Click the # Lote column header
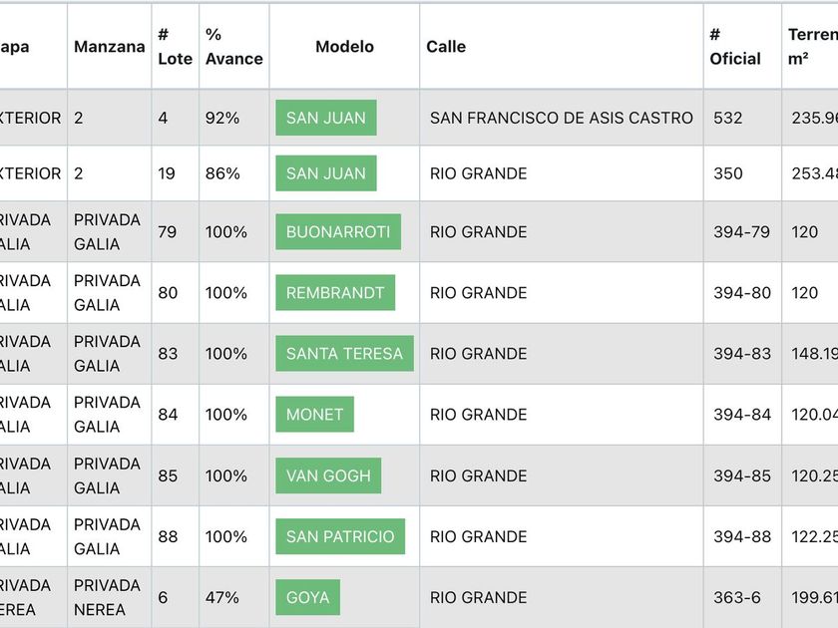This screenshot has height=628, width=838. 175,47
